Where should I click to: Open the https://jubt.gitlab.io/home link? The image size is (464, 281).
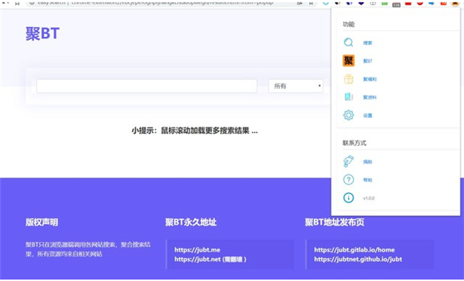pos(354,249)
